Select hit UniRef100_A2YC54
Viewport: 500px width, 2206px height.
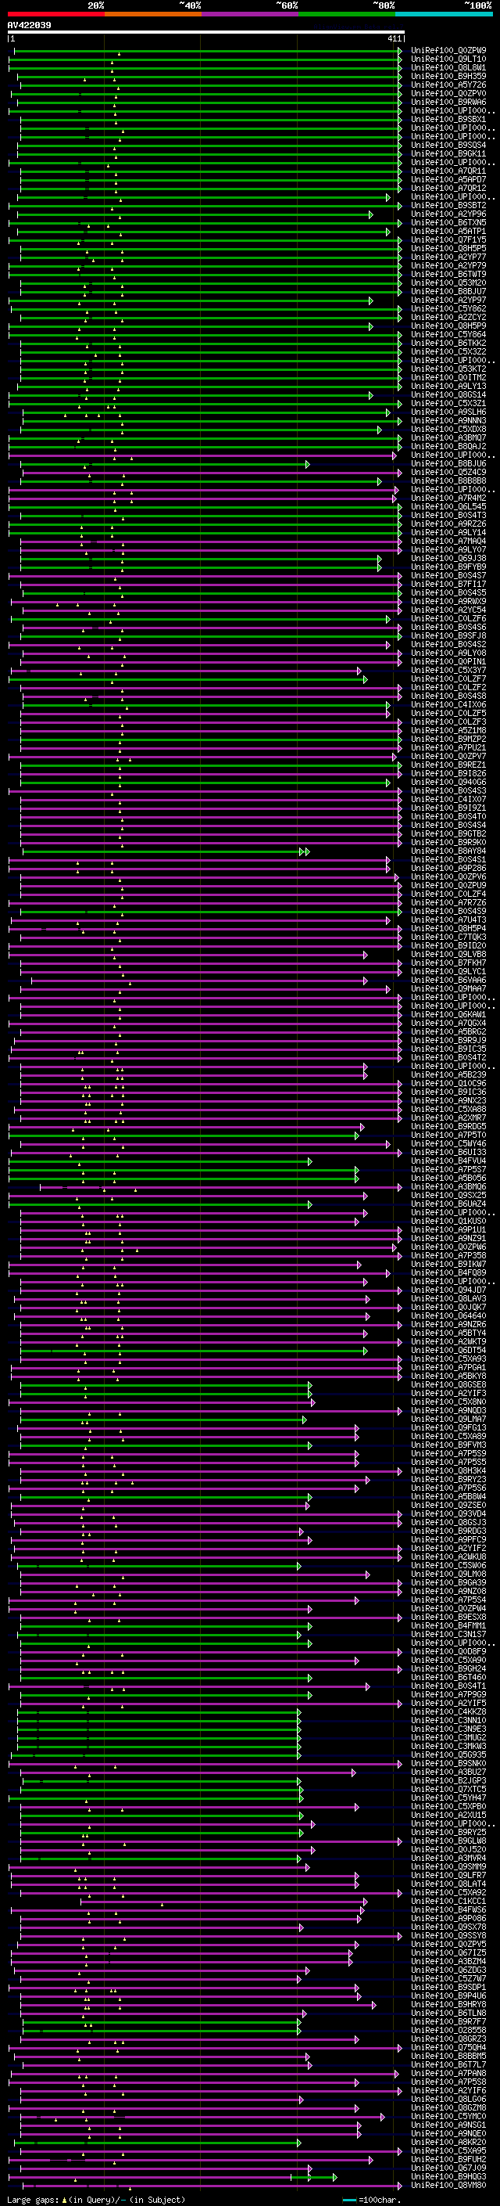click(448, 610)
